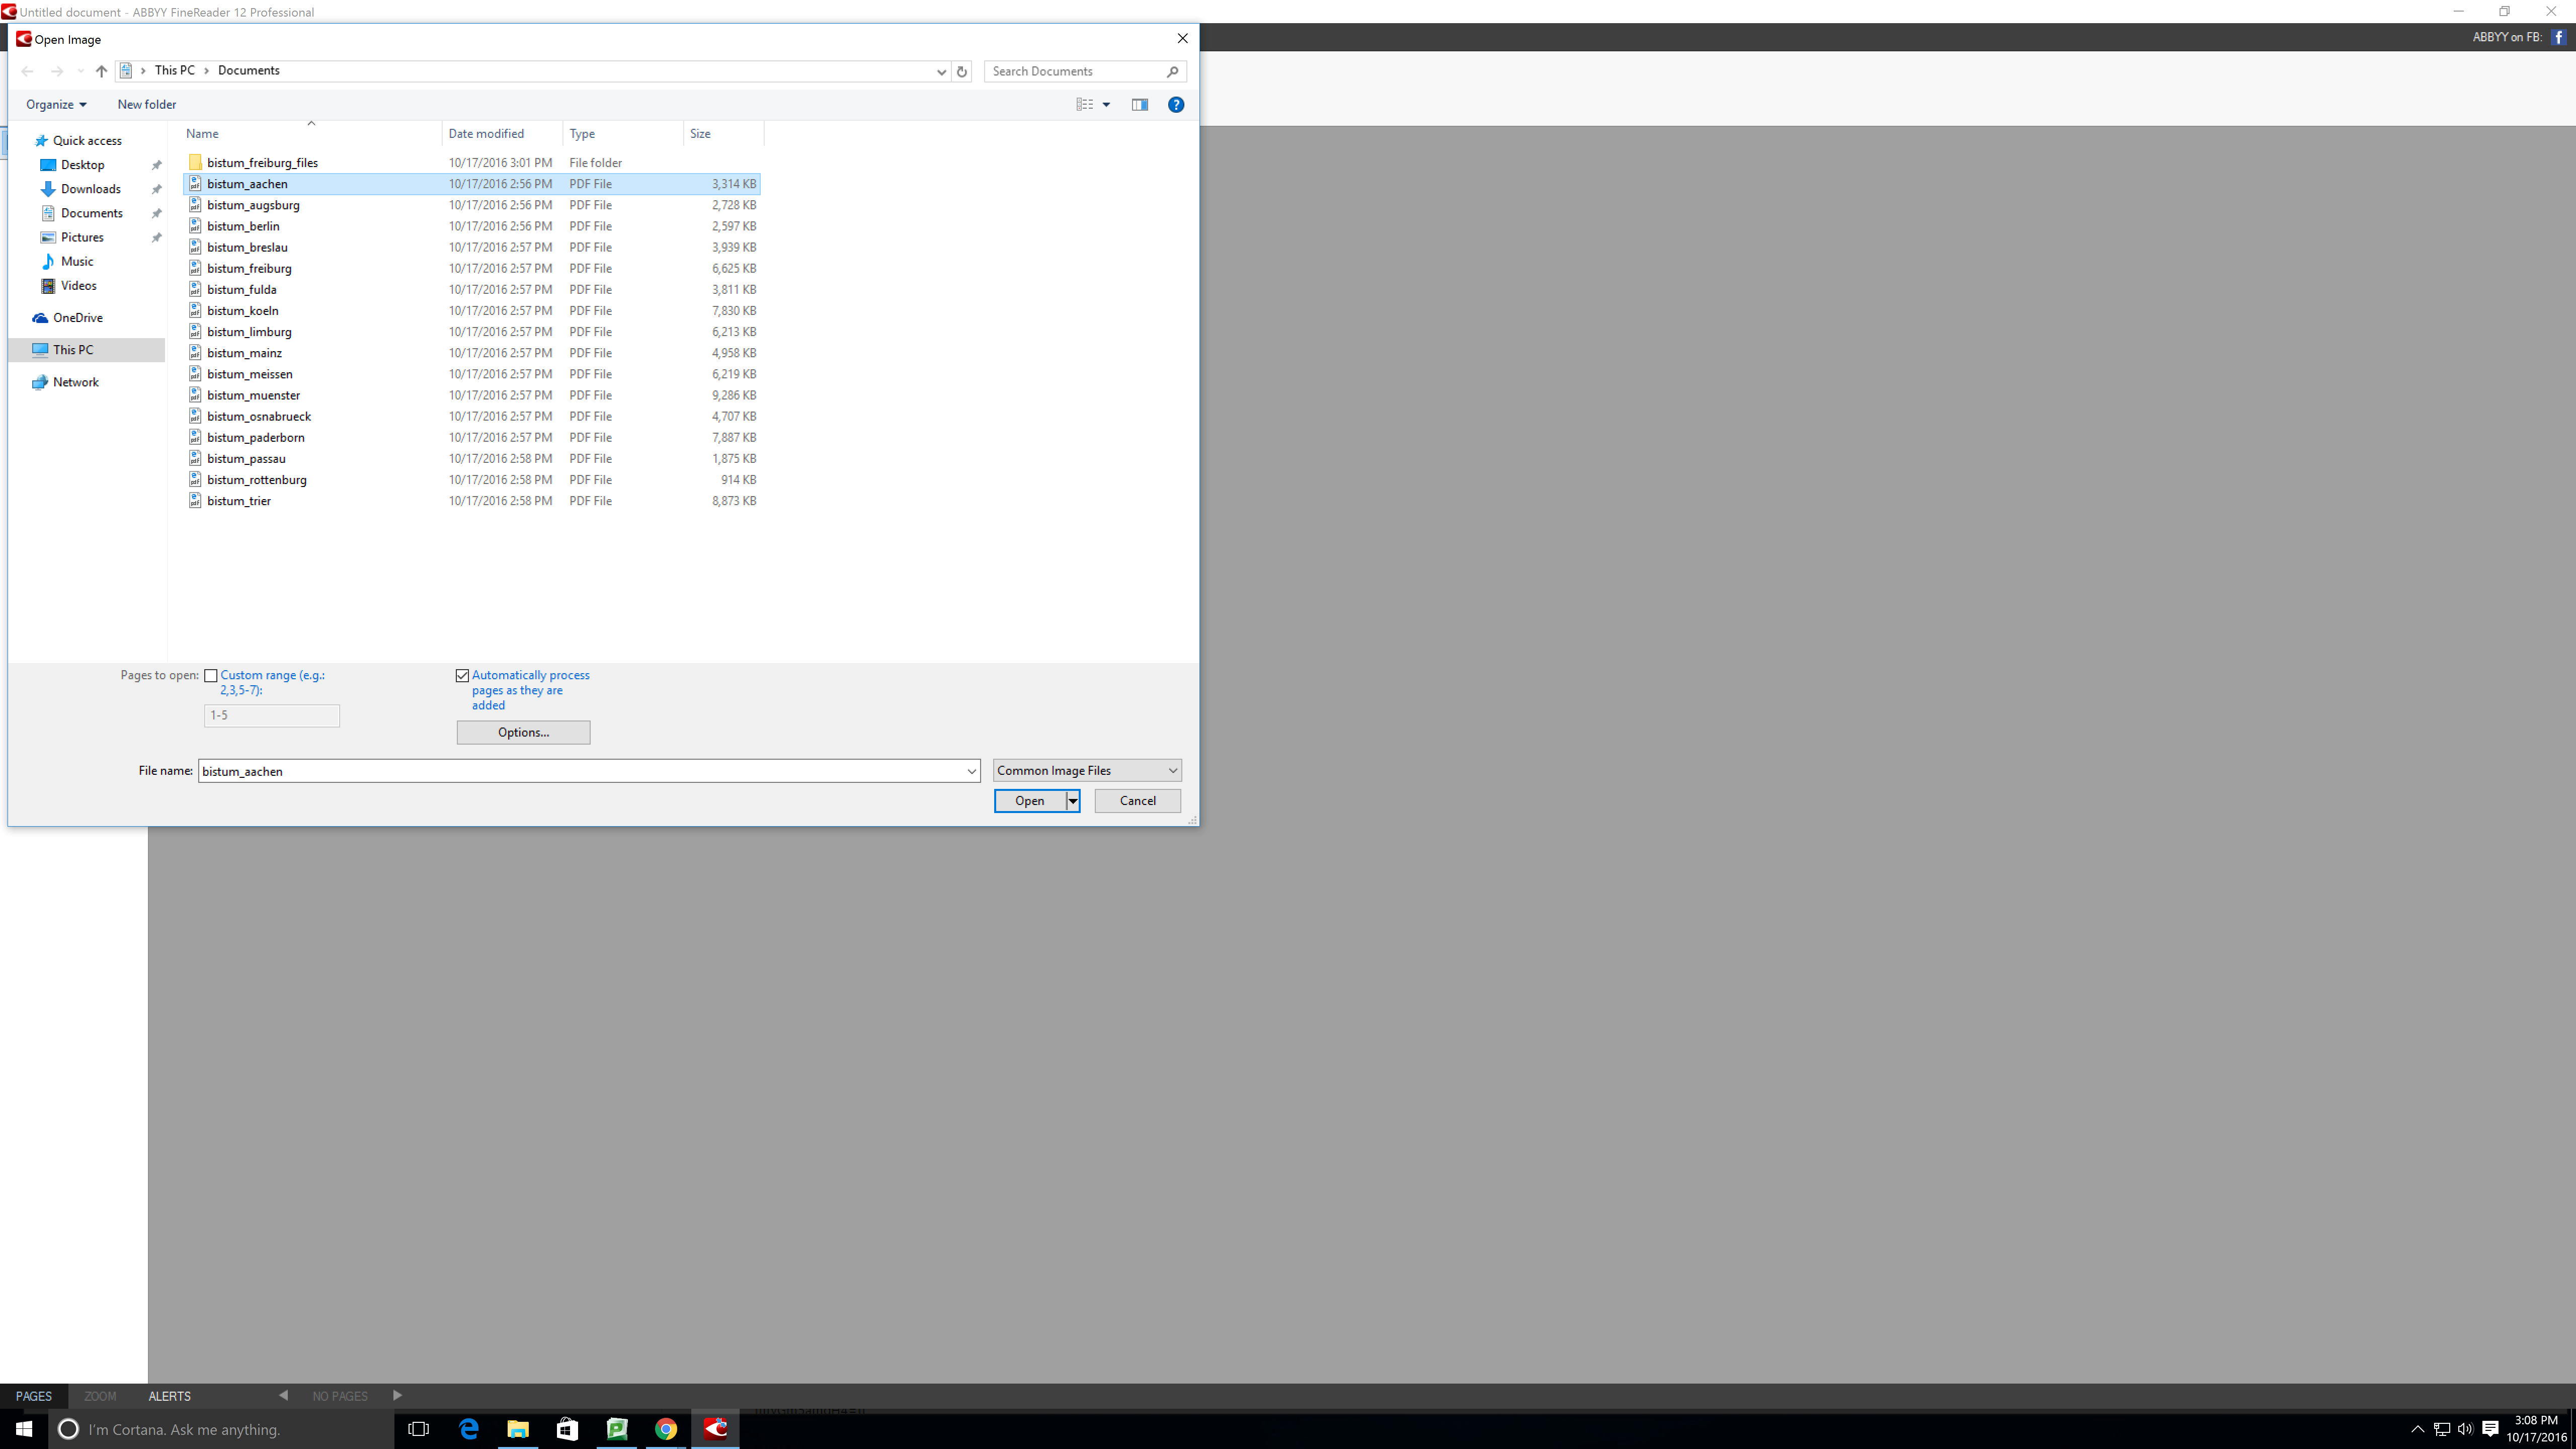Click the search magnifier icon
2576x1449 pixels.
(x=1172, y=71)
